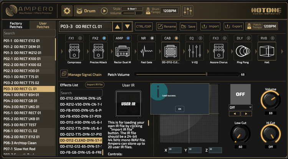Select patch P01-1 OD RECT E112 01
The height and width of the screenshot is (159, 288).
pos(29,41)
